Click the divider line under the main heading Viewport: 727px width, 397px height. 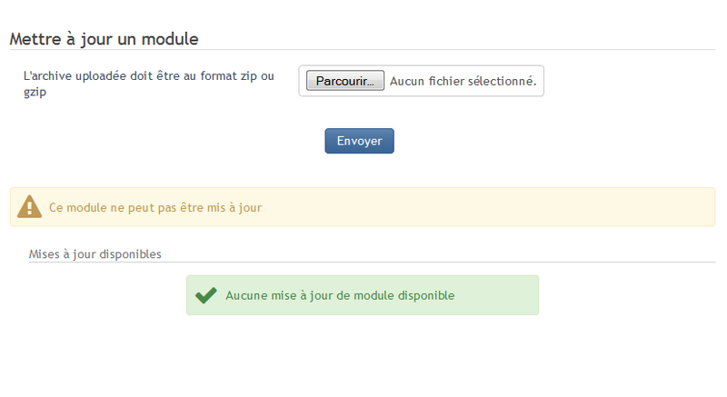point(363,49)
